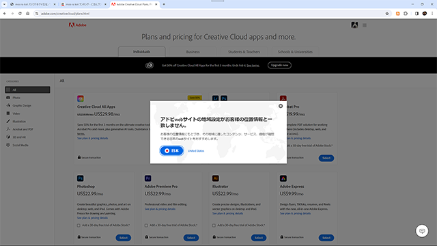Viewport: 437px width, 246px height.
Task: Tick Adobe Stock trial checkbox for Premiere Pro
Action: [146, 225]
